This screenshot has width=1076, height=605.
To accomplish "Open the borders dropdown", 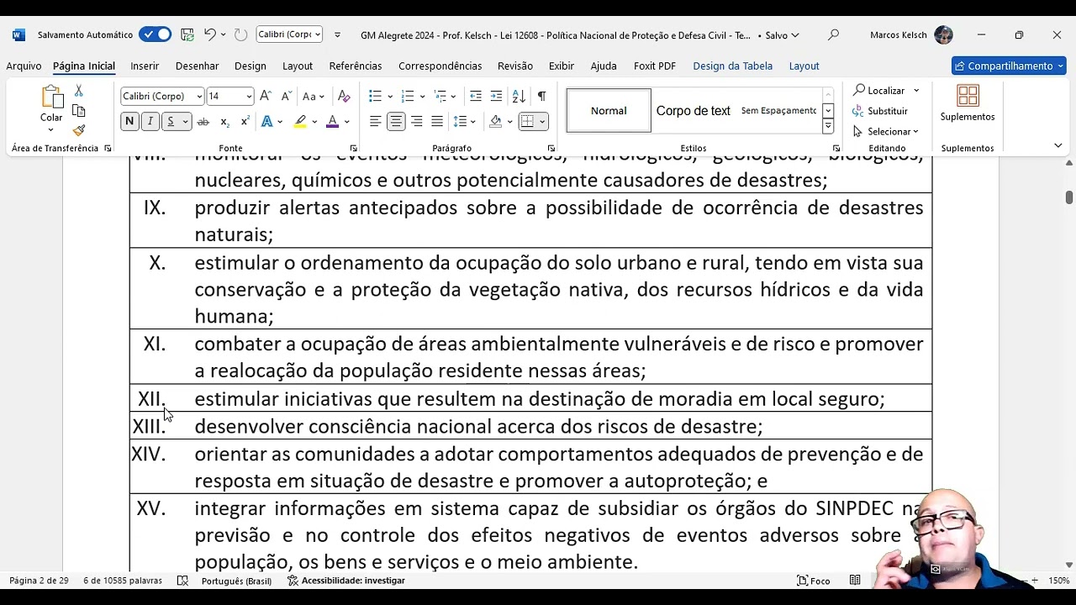I will pyautogui.click(x=542, y=122).
